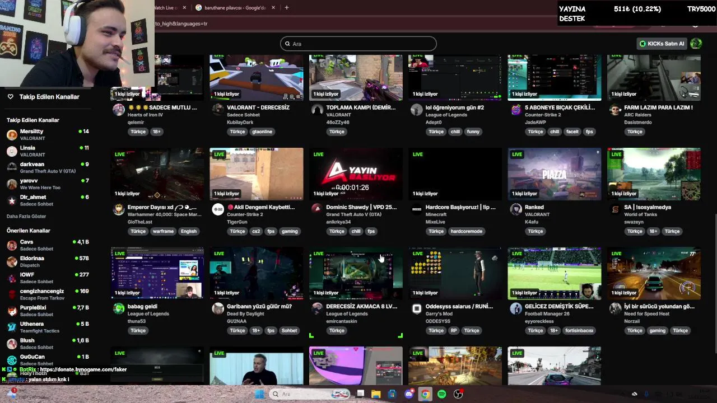717x403 pixels.
Task: Open the Football Manager 26 stream thumbnail
Action: (555, 274)
